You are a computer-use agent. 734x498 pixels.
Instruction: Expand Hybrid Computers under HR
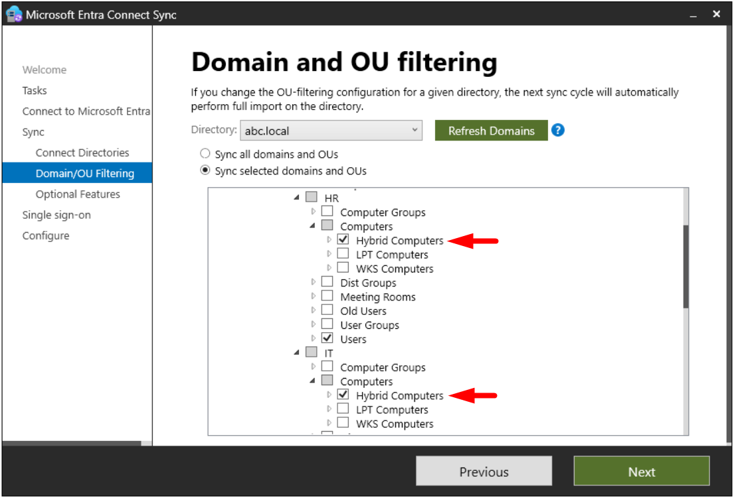(x=329, y=239)
